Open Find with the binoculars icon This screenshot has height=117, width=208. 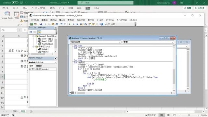(57, 24)
